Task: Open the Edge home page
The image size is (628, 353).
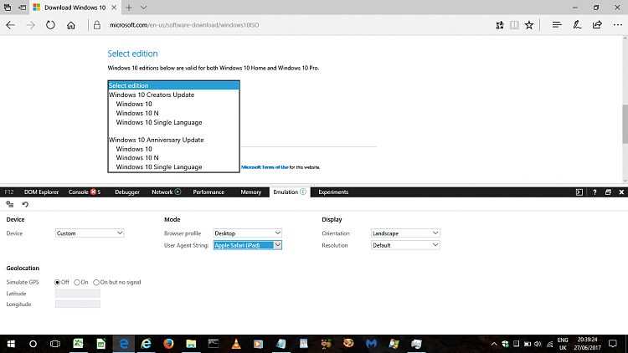Action: (71, 25)
